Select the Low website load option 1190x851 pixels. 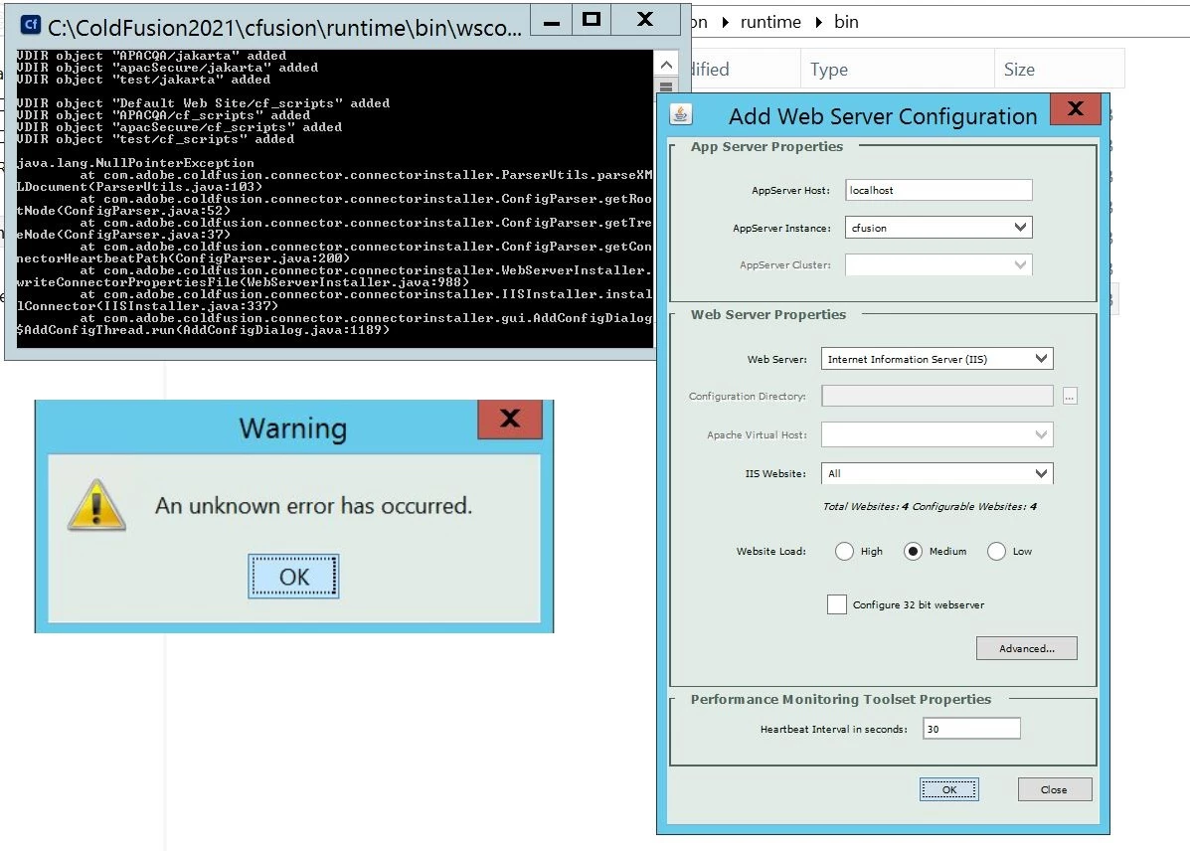tap(996, 551)
